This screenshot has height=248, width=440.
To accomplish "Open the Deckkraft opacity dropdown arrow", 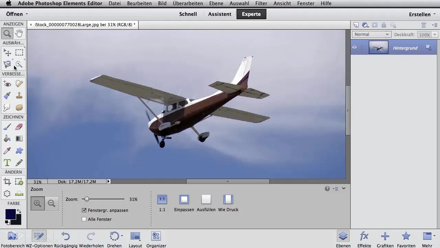I will click(435, 35).
